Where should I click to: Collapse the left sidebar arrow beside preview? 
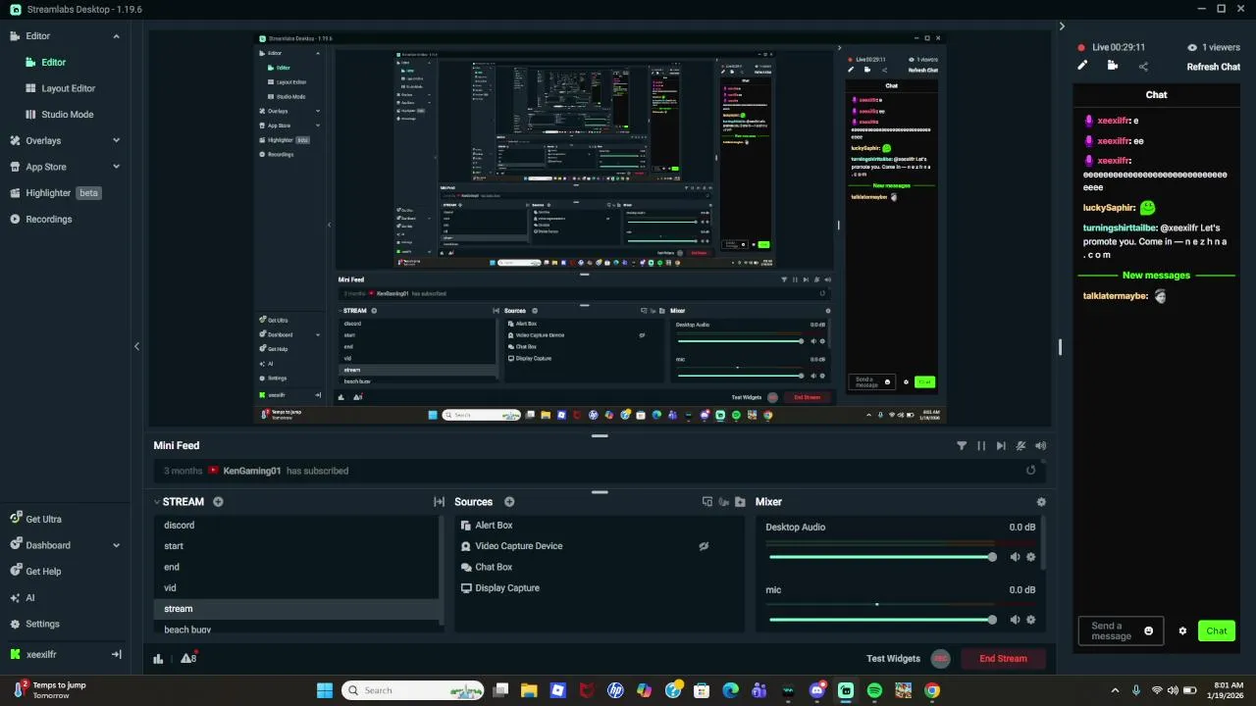[x=136, y=346]
